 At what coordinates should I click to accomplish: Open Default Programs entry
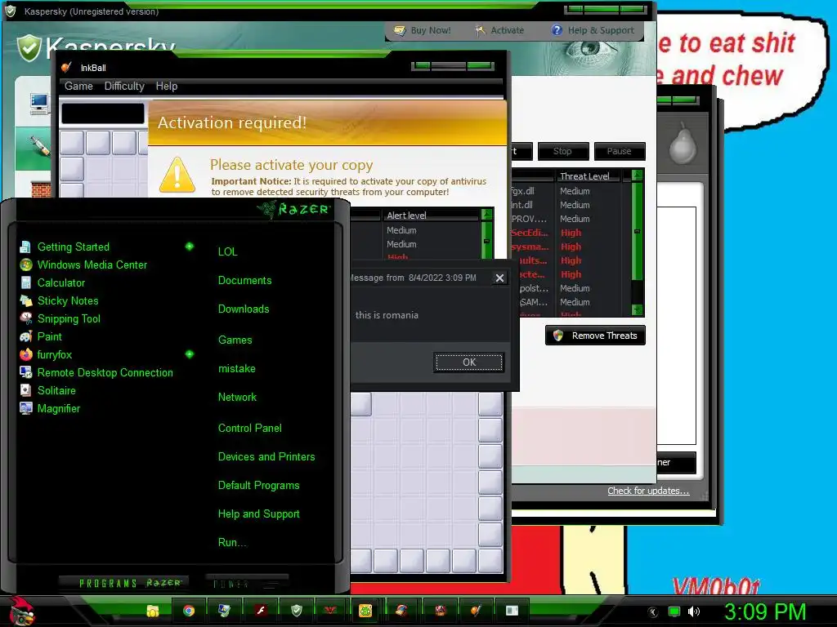(x=258, y=486)
